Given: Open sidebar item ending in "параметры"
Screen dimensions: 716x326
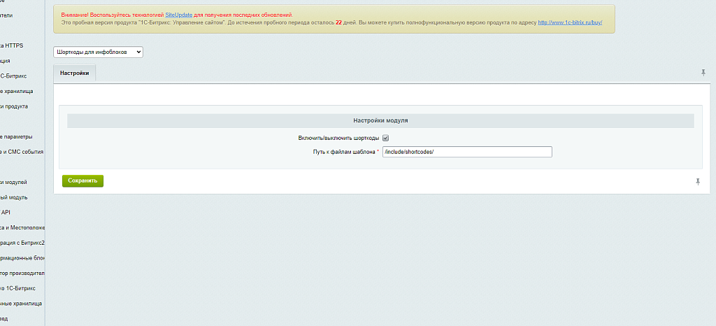Looking at the screenshot, I should click(17, 137).
